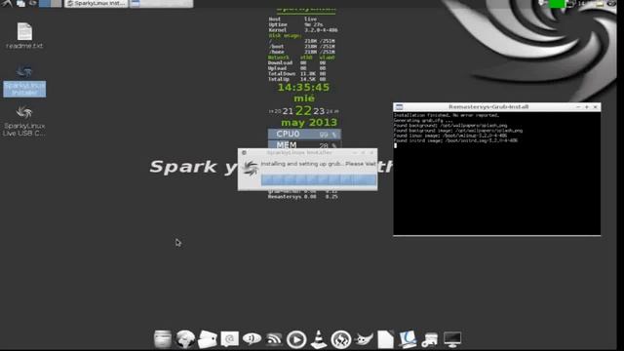Click the Remastersys-Grub-Install title bar
Viewport: 624px width, 351px height.
coord(488,106)
